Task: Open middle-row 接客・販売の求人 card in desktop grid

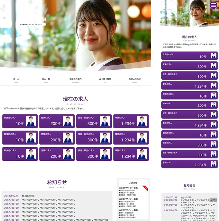Action: tap(94, 138)
